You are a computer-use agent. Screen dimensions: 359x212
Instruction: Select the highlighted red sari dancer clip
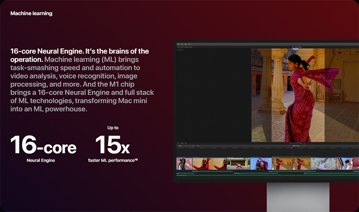tap(291, 164)
